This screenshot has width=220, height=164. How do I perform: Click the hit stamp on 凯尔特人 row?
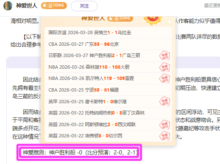coord(165,79)
